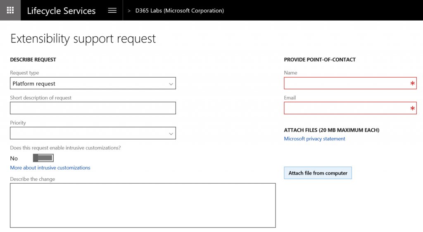This screenshot has width=423, height=232.
Task: Click the Priority chevron arrow
Action: 171,134
